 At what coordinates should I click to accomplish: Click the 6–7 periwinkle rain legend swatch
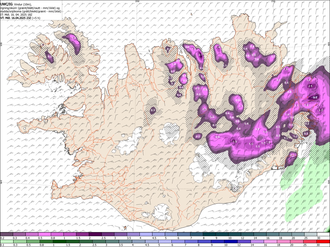pyautogui.click(x=178, y=241)
